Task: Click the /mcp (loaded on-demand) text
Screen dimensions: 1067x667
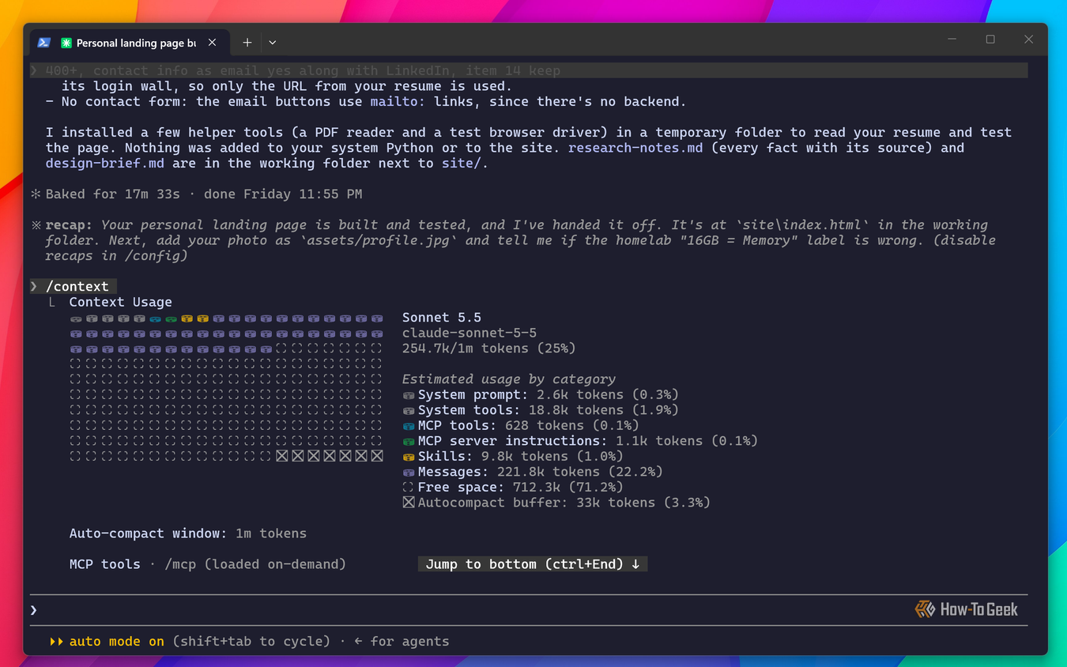Action: (255, 564)
